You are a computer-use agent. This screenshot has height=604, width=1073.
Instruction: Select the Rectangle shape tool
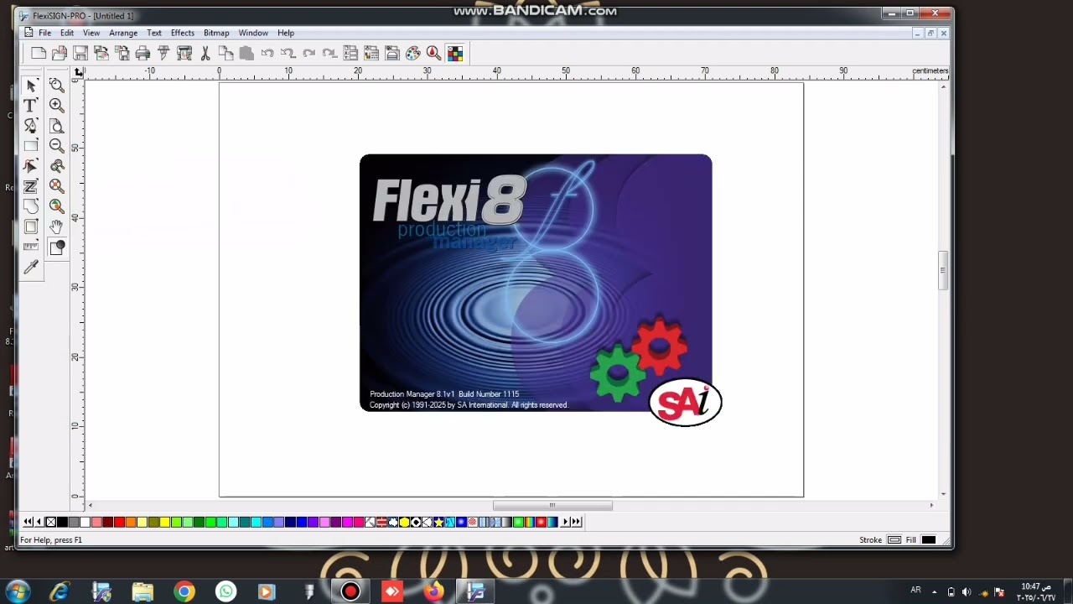coord(31,146)
